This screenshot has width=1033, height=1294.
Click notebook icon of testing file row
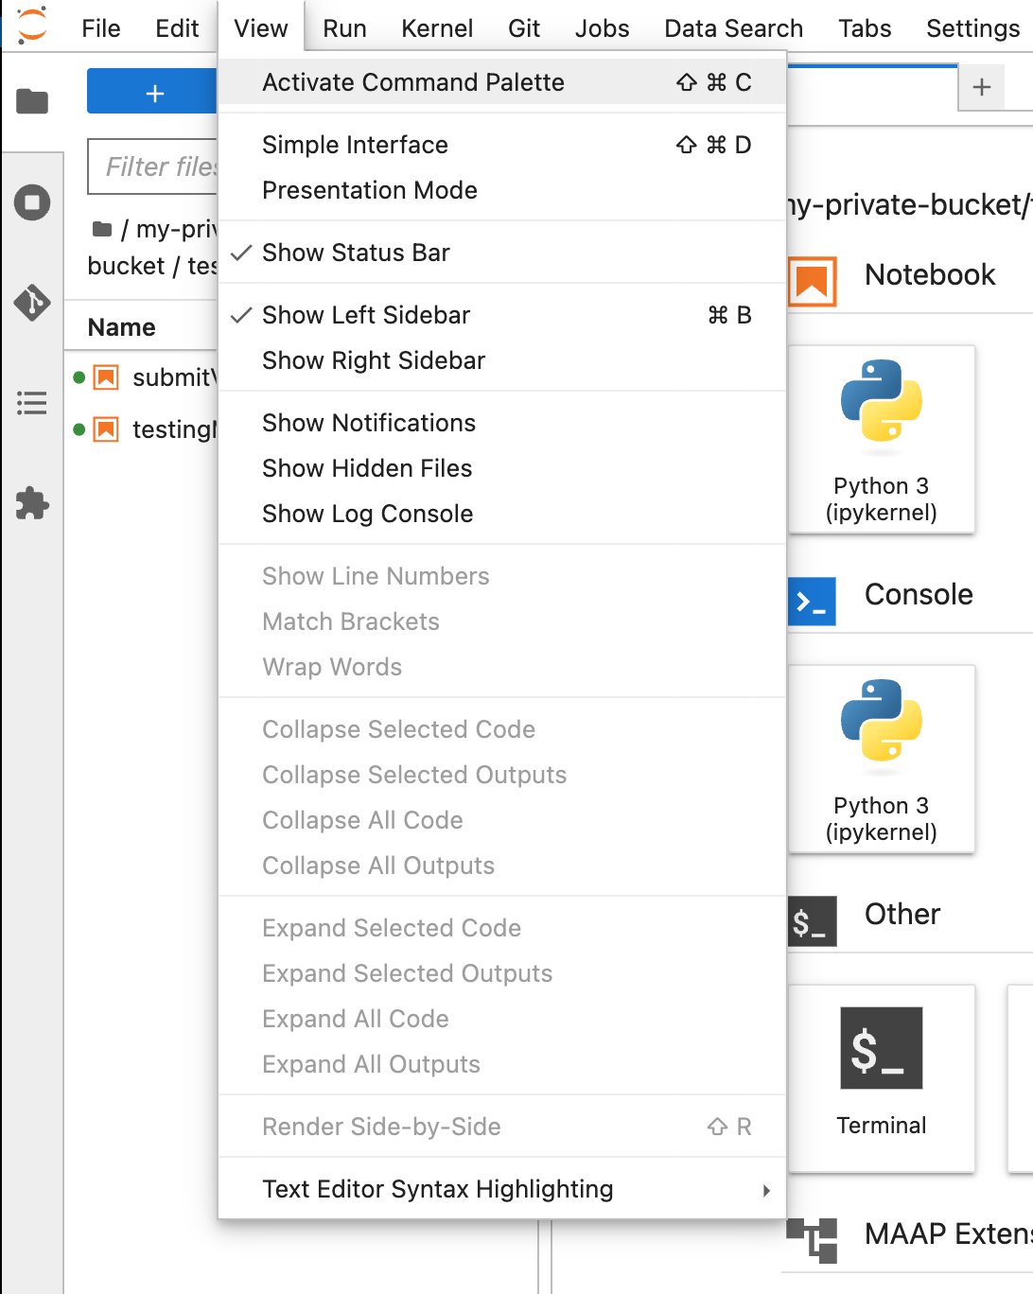[106, 429]
